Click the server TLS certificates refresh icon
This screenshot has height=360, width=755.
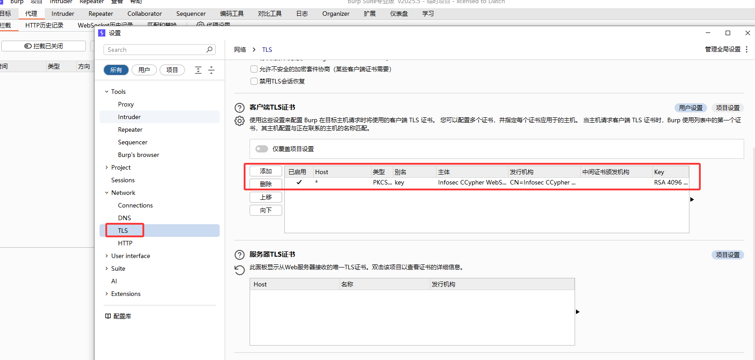(x=240, y=270)
